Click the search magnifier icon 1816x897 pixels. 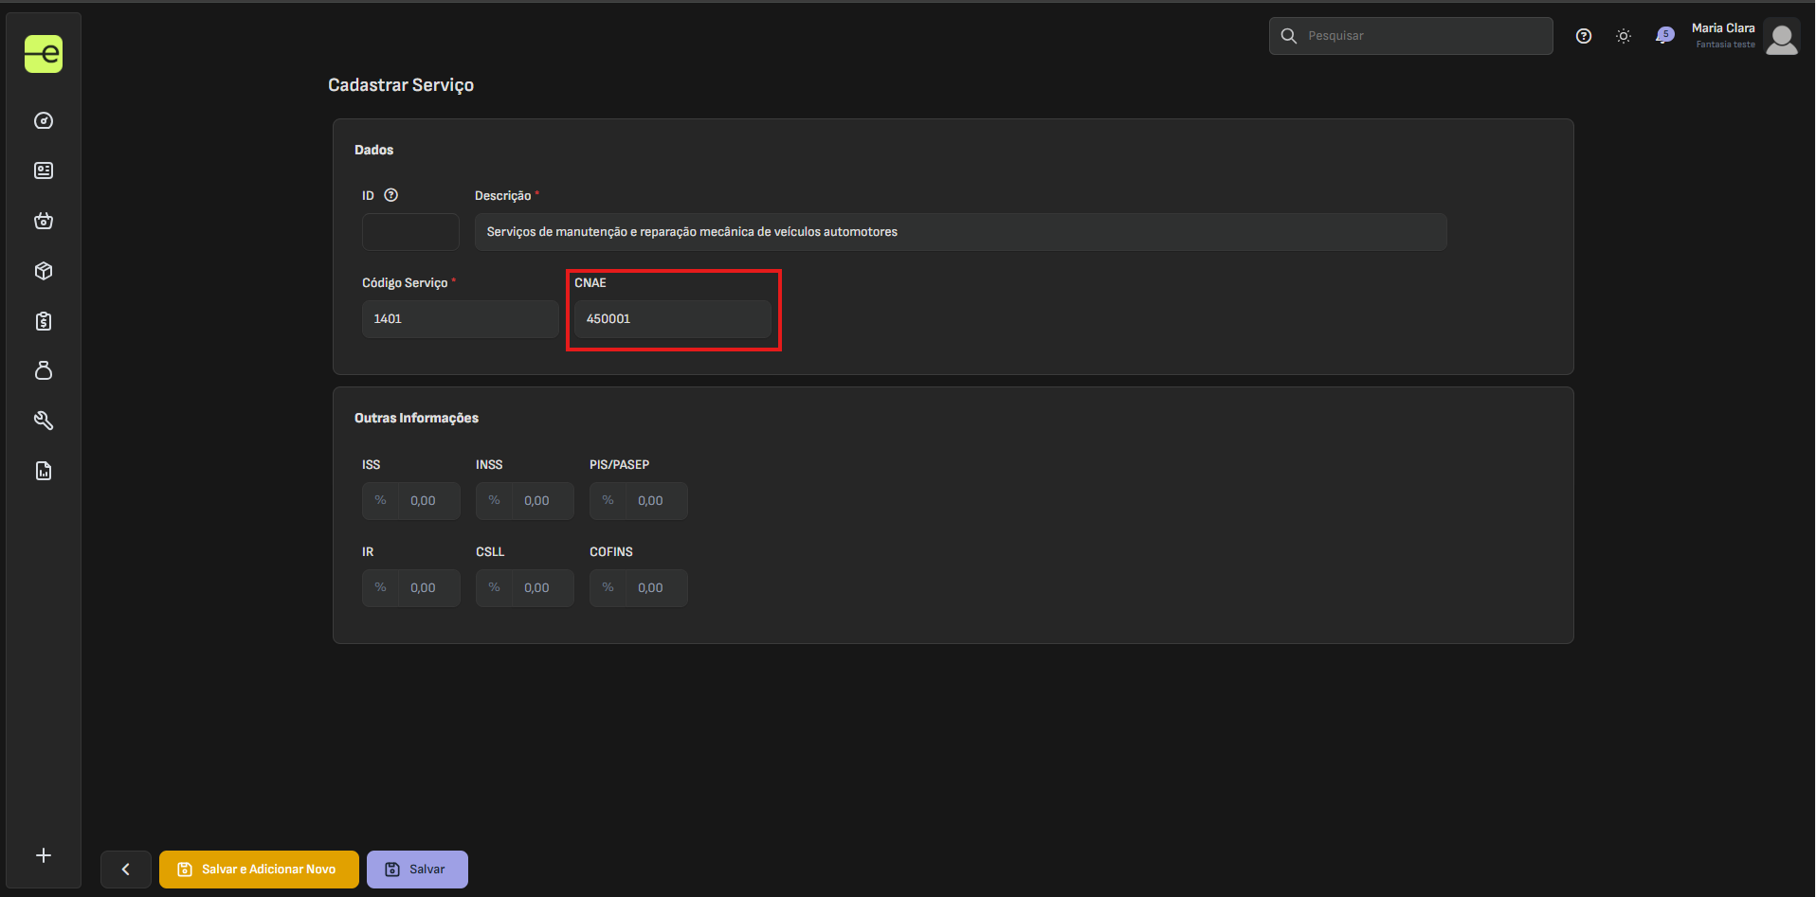point(1289,36)
